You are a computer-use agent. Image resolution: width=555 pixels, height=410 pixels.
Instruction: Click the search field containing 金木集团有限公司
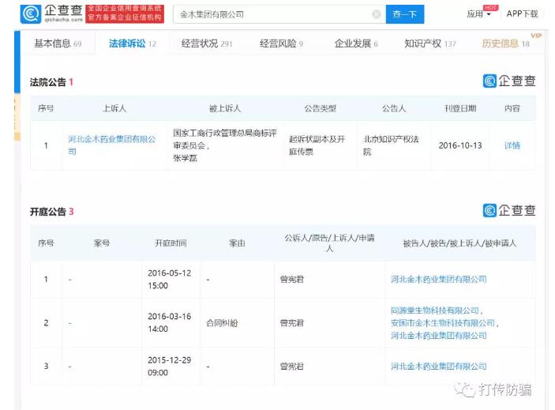279,14
